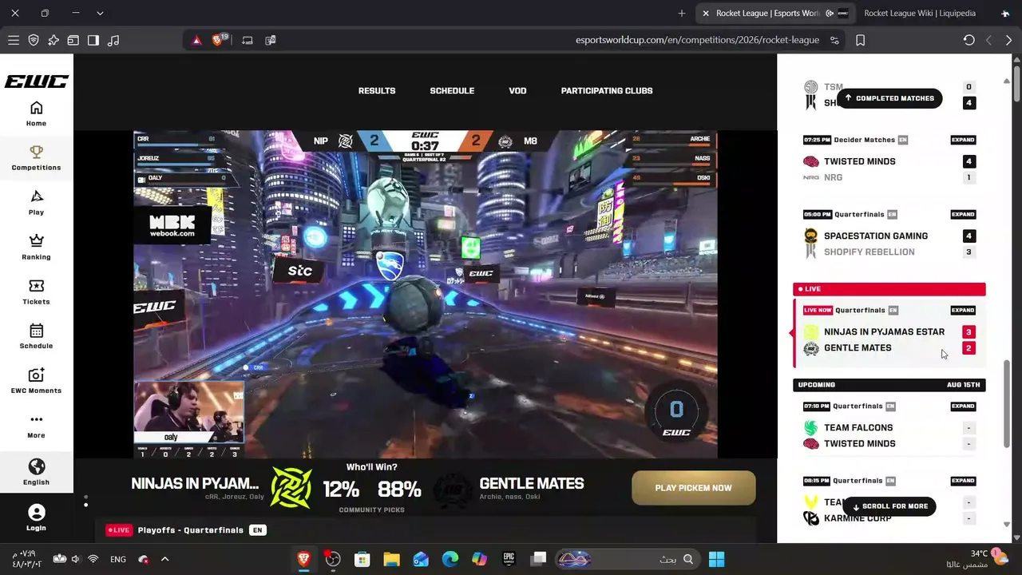Open the Login account page
Viewport: 1022px width, 575px height.
(x=36, y=517)
